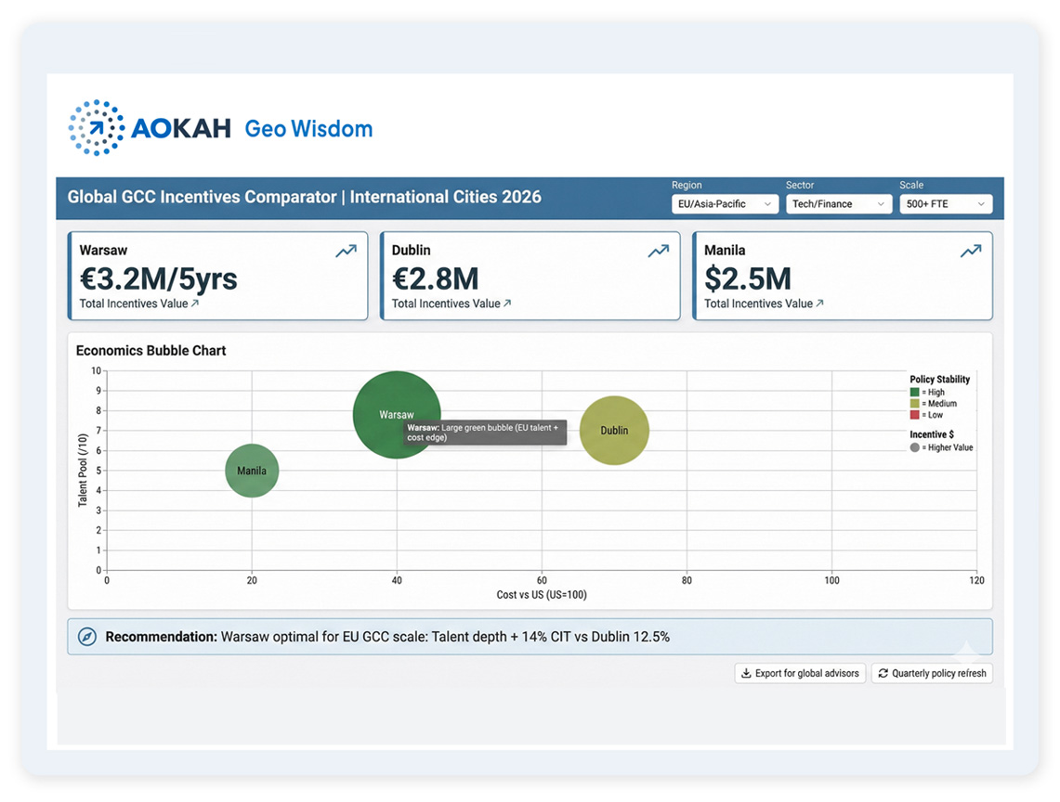Select the Dublin bubble in chart

click(614, 431)
